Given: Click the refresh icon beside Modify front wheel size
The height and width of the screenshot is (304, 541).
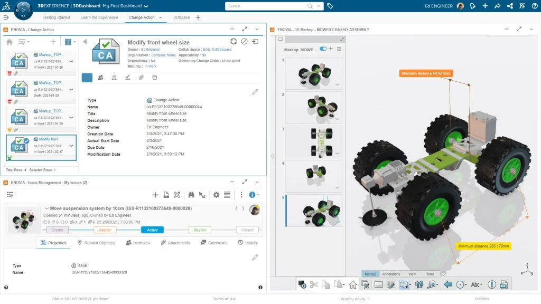Looking at the screenshot, I should pos(234,42).
